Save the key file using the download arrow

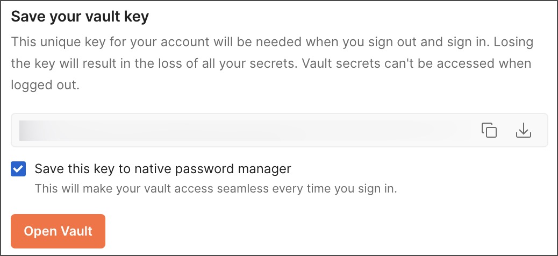pyautogui.click(x=523, y=130)
